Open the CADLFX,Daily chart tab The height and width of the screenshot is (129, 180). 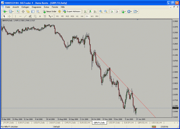(x=54, y=123)
